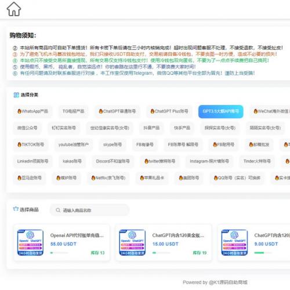Screen dimensions: 290x290
Task: Open the 探探实名号(女号) category
Action: point(220,128)
